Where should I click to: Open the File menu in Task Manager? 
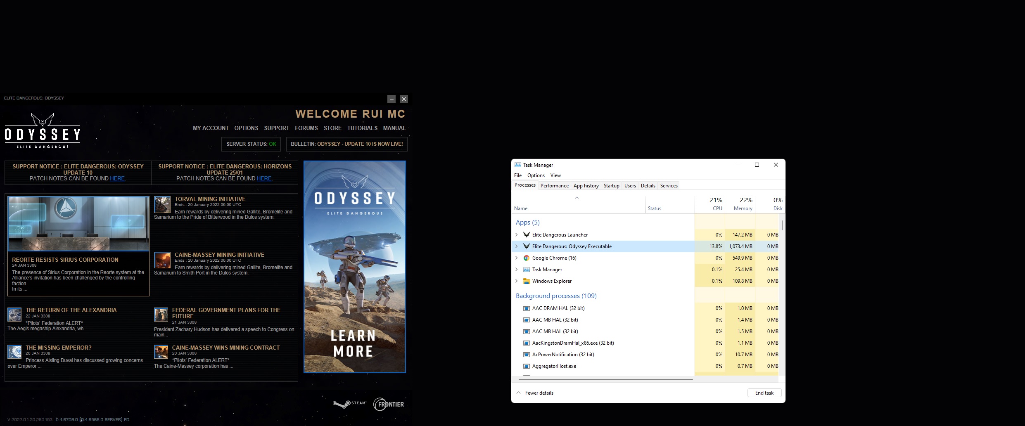pyautogui.click(x=518, y=175)
